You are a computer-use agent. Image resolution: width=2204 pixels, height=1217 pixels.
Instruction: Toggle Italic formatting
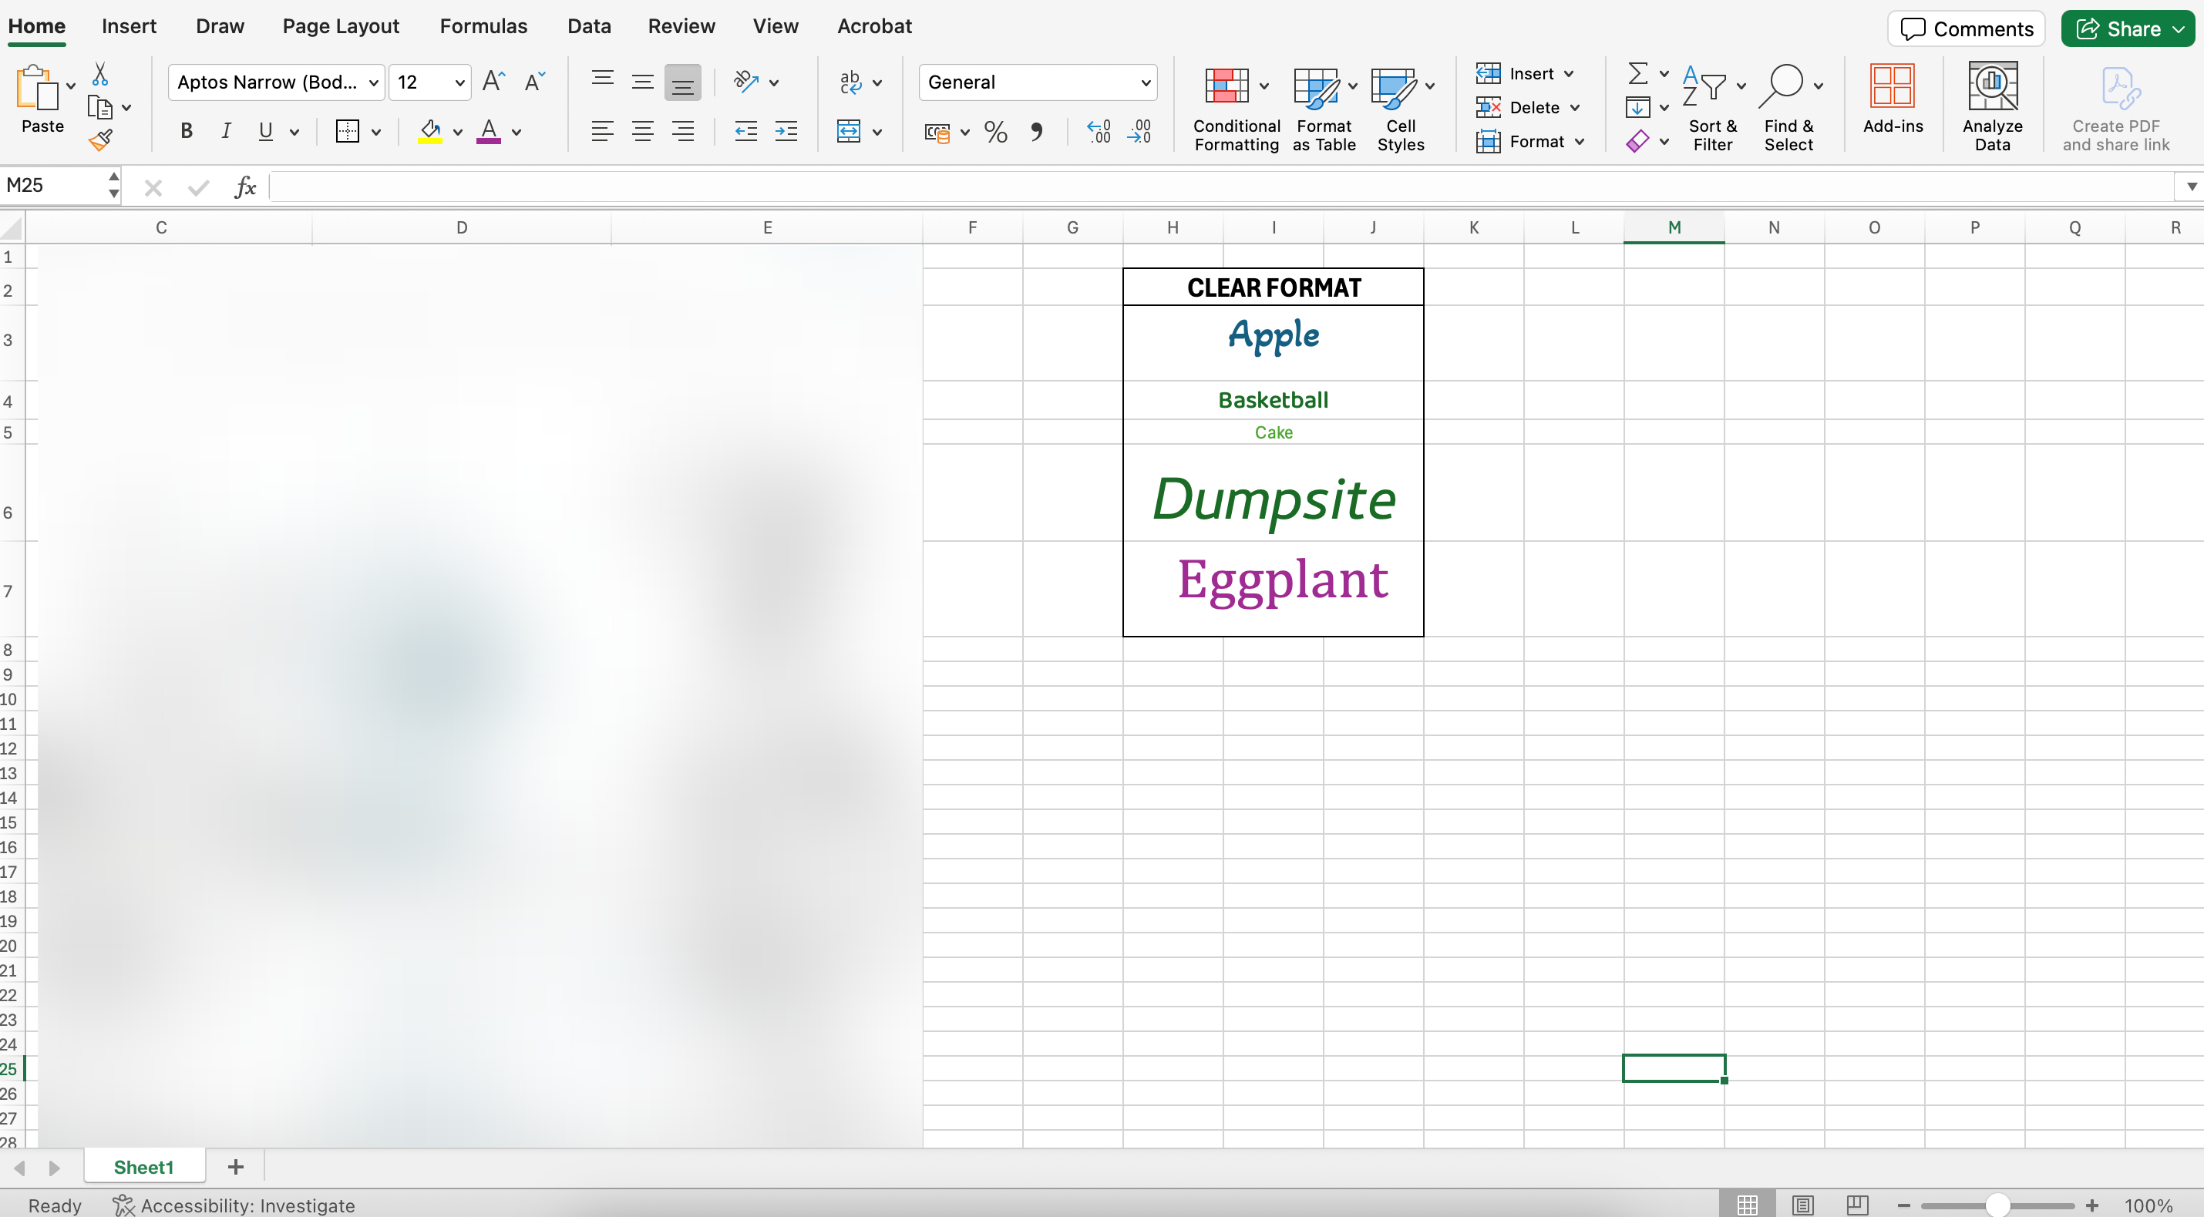coord(226,131)
